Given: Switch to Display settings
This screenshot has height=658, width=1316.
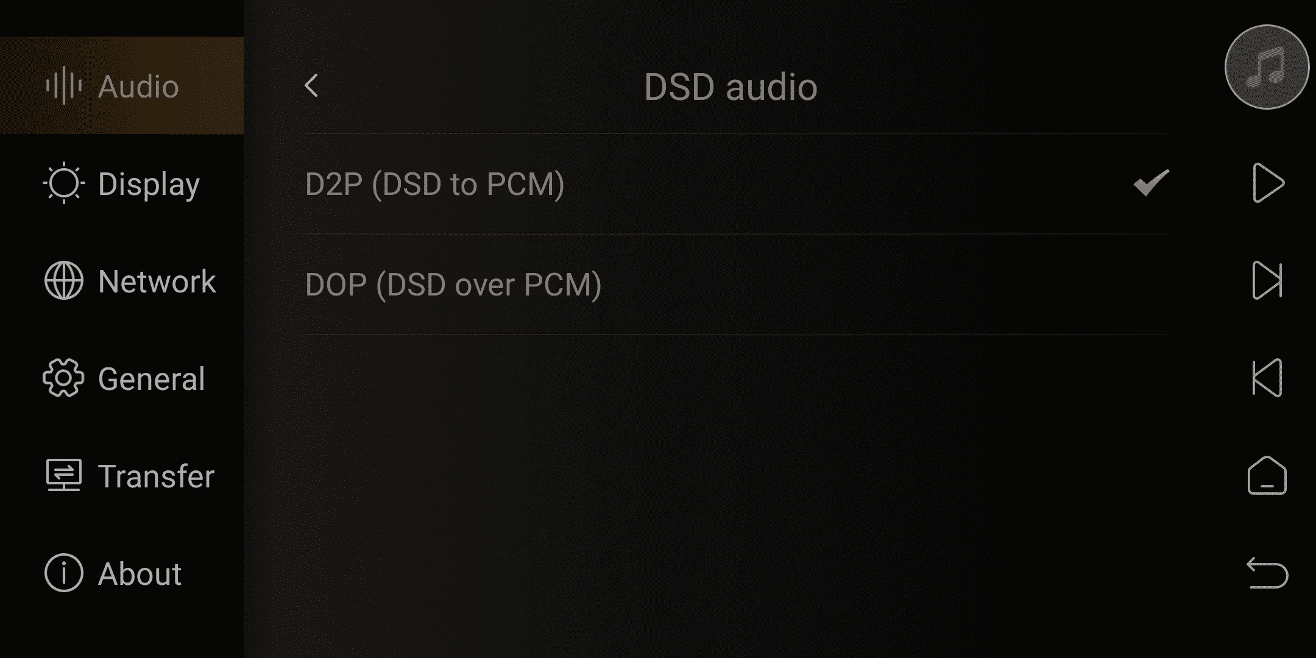Looking at the screenshot, I should pos(122,183).
